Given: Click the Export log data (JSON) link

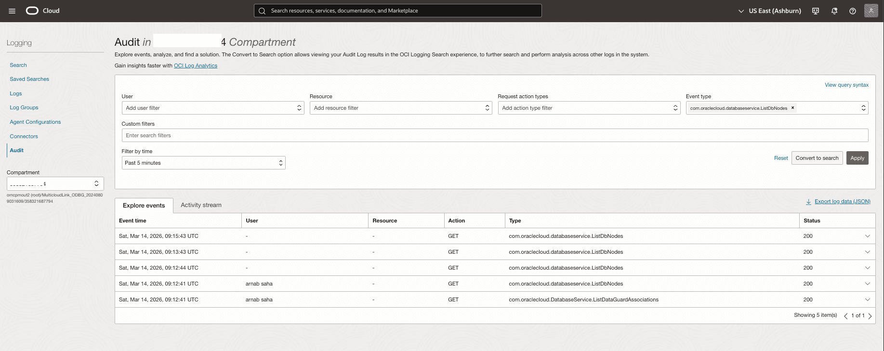Looking at the screenshot, I should [x=843, y=201].
